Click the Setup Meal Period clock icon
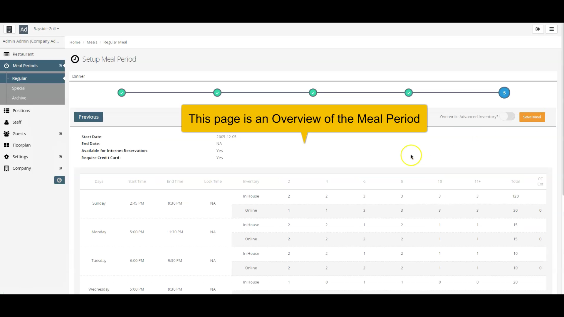The height and width of the screenshot is (317, 564). click(75, 59)
